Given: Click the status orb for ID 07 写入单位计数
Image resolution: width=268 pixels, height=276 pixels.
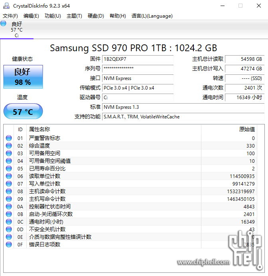Looking at the screenshot, I should pyautogui.click(x=9, y=184).
